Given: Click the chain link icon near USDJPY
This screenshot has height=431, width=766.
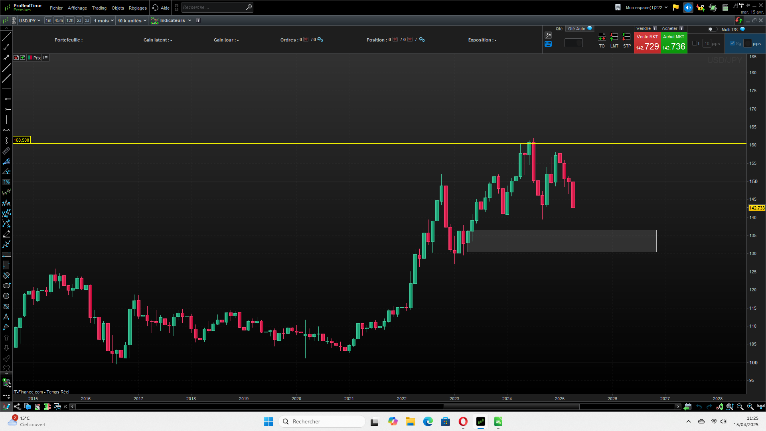Looking at the screenshot, I should [x=14, y=20].
